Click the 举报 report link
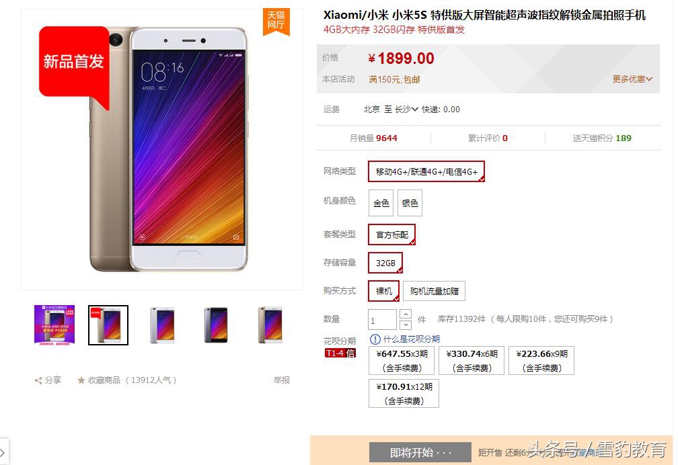Image resolution: width=678 pixels, height=465 pixels. (x=281, y=380)
